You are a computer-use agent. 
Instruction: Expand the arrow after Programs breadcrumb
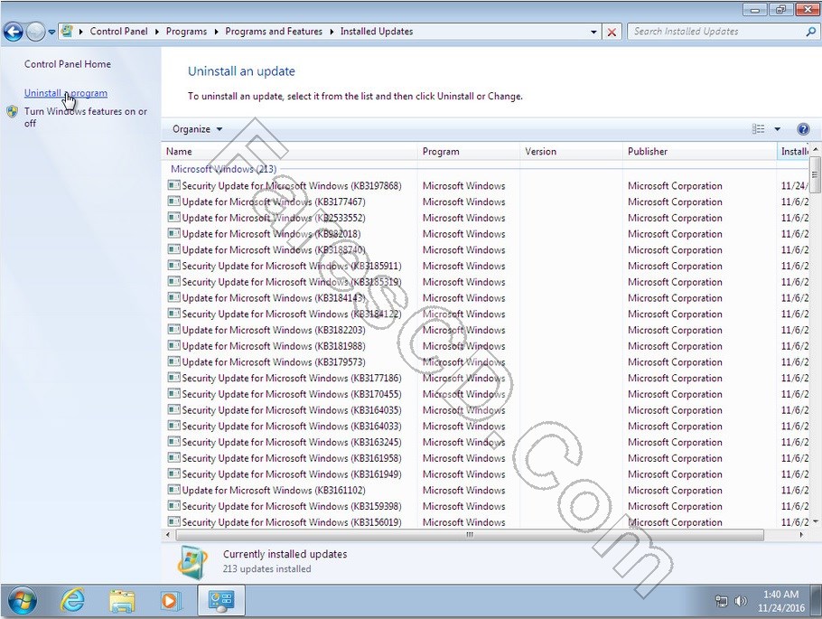coord(216,32)
